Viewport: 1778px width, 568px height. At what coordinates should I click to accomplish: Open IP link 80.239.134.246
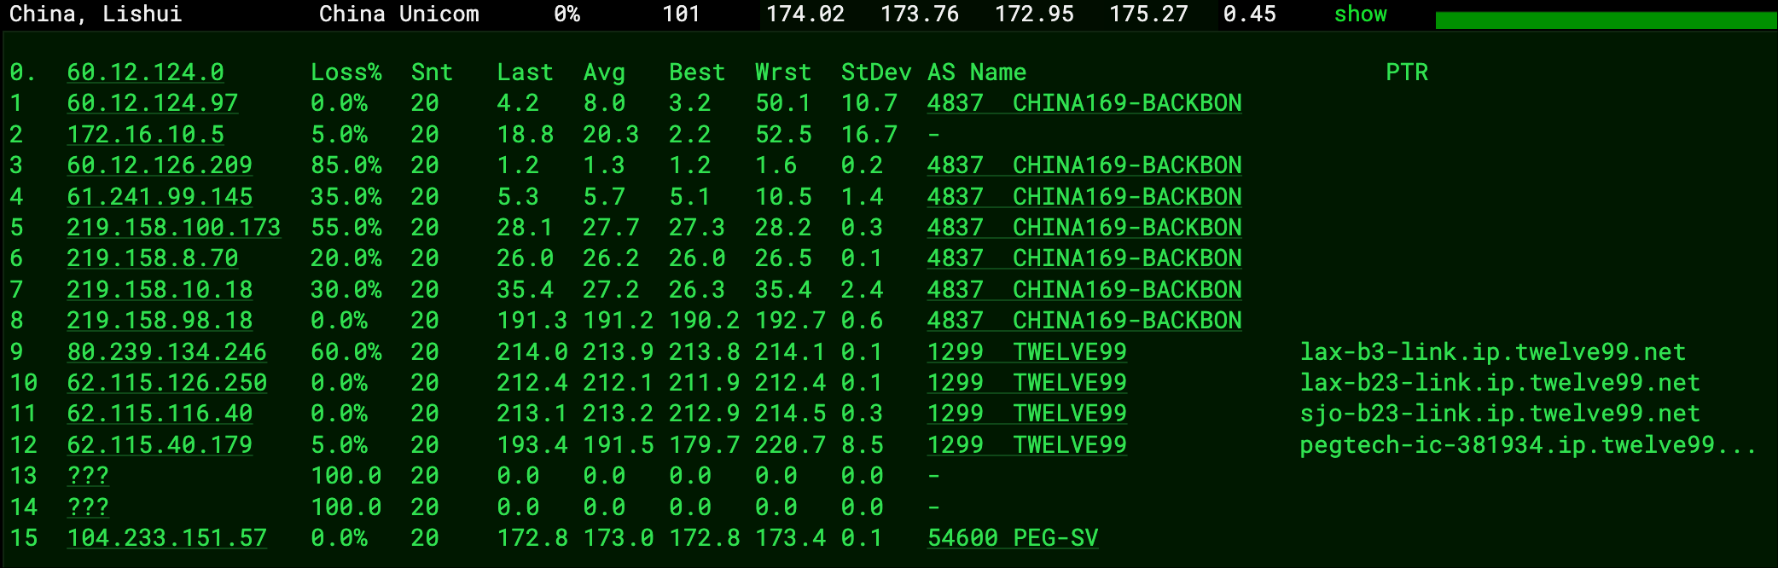(x=167, y=352)
